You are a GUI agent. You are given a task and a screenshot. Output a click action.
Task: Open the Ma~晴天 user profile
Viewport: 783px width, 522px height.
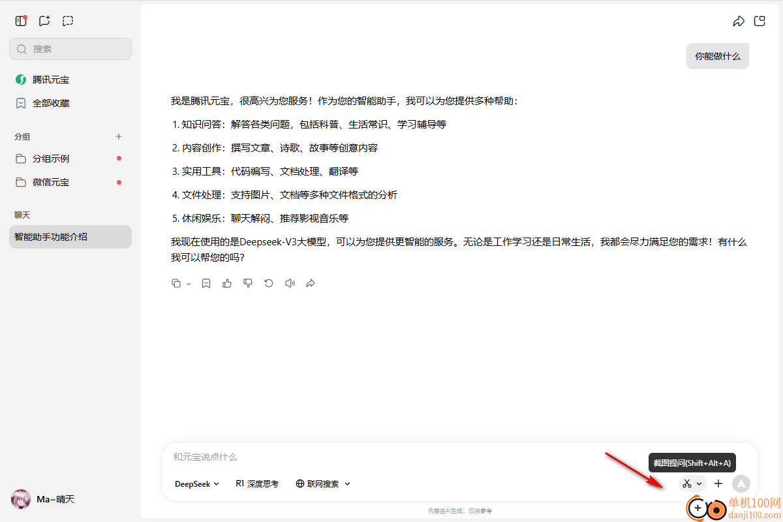pos(43,499)
